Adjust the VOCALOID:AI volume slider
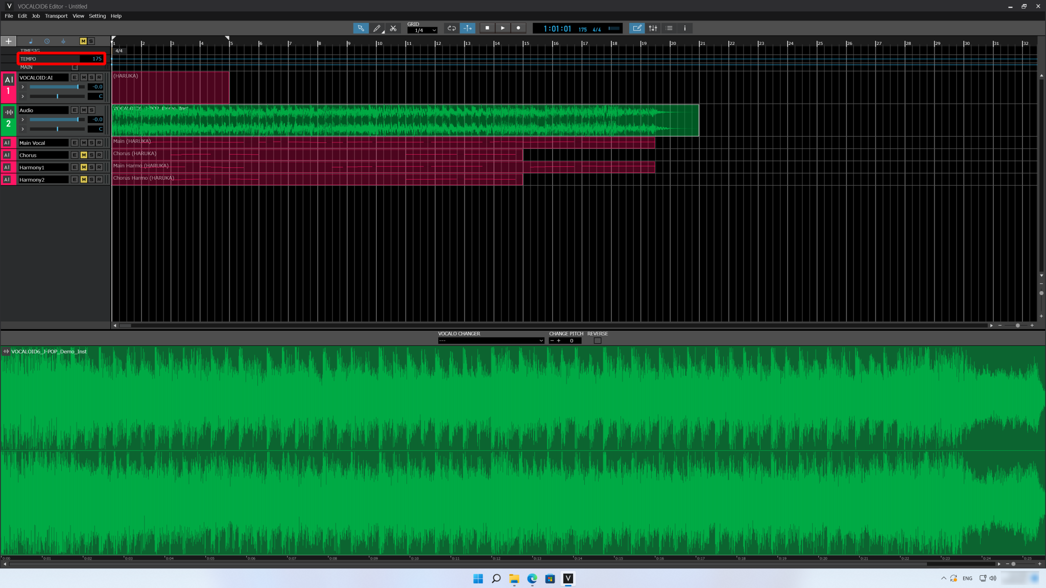1046x588 pixels. tap(57, 86)
